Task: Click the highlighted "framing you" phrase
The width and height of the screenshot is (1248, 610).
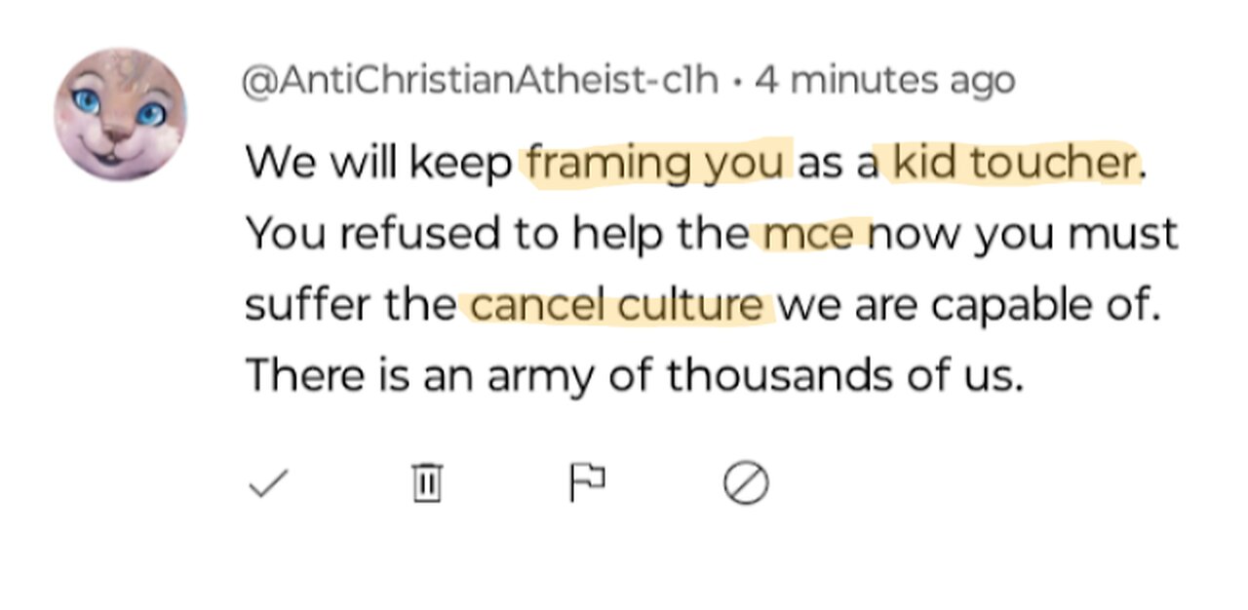Action: (658, 164)
